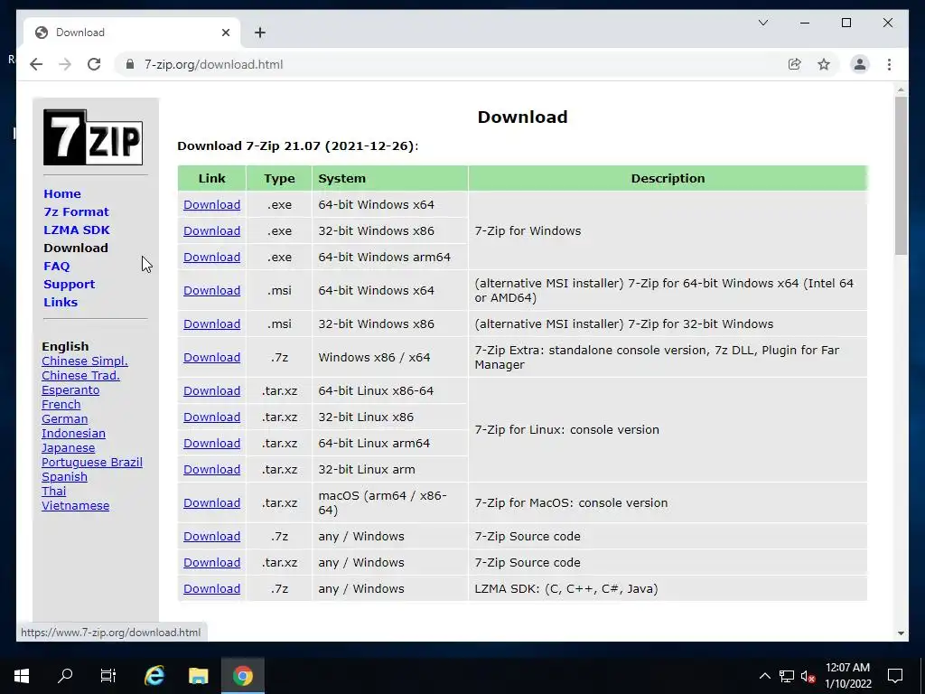Screen dimensions: 925x694
Task: Switch language to Chinese Simpl.
Action: [84, 361]
